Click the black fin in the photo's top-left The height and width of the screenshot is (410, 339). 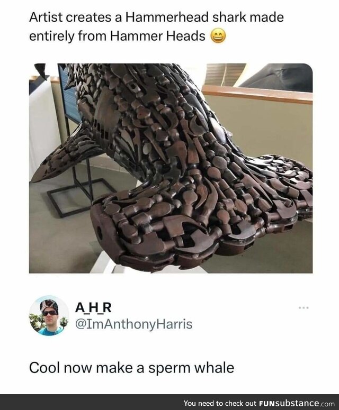pos(41,70)
